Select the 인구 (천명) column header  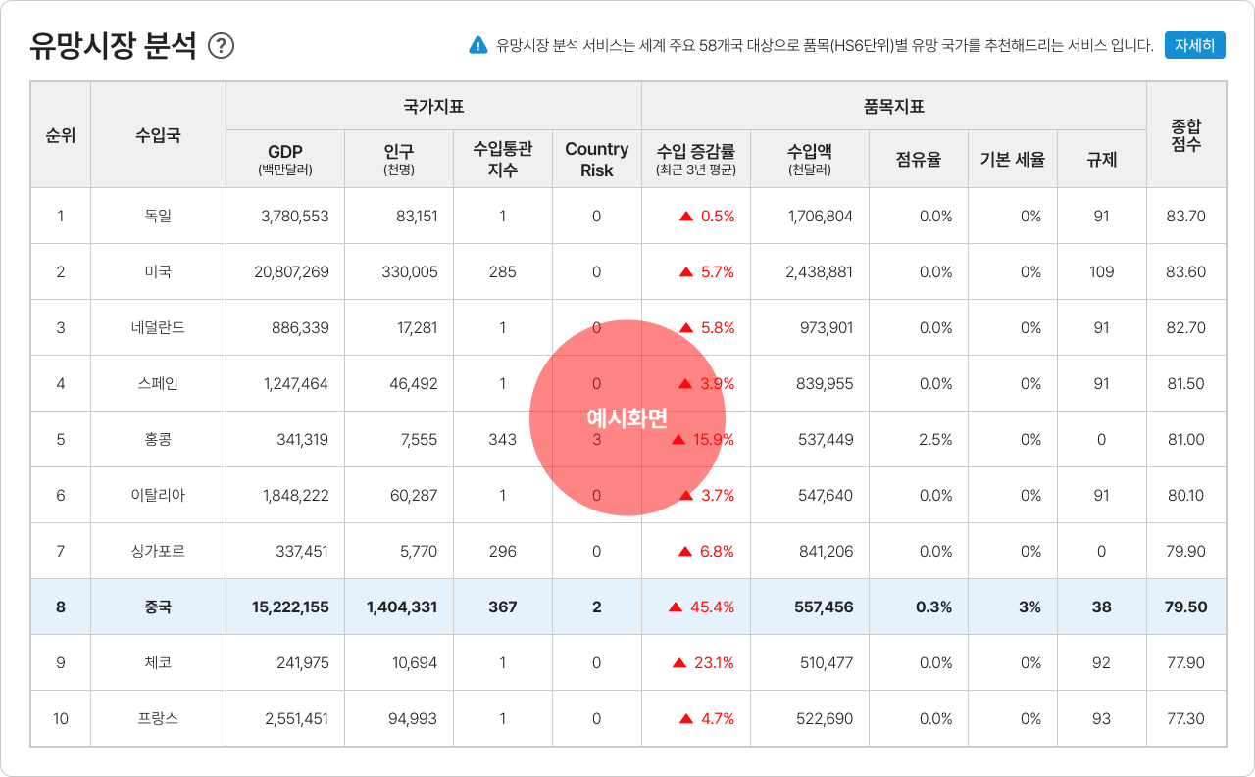pyautogui.click(x=399, y=159)
